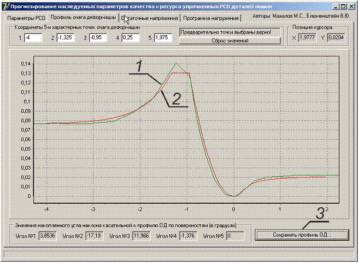Viewport: 359px width, 263px height.
Task: Click the Сохранить профиль О.Д... button
Action: [303, 235]
